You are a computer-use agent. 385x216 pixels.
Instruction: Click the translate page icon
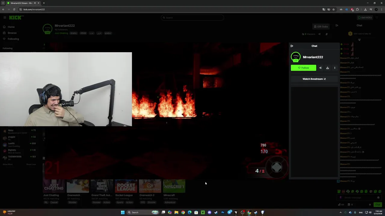(324, 9)
